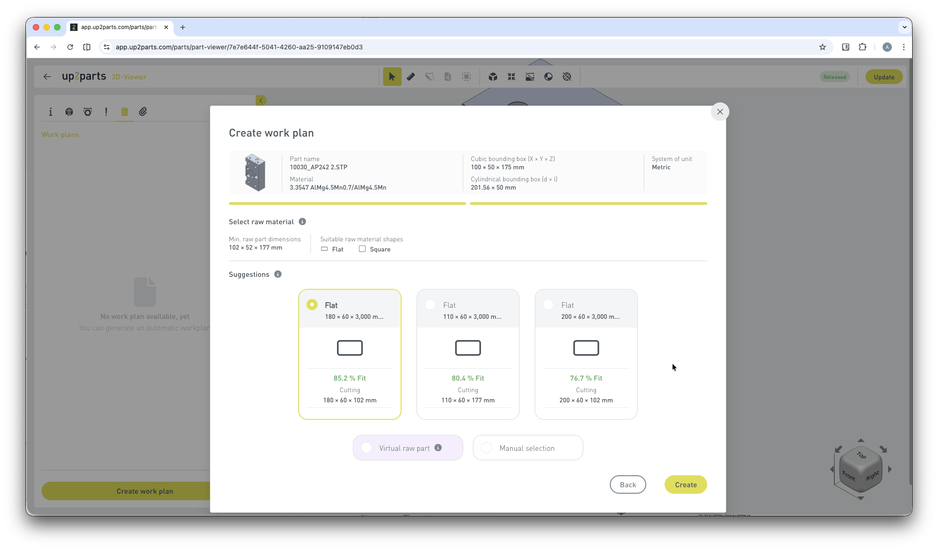
Task: Click the part thumbnail image
Action: 255,173
